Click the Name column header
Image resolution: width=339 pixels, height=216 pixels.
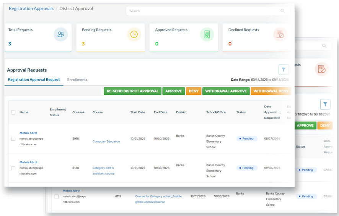point(24,112)
